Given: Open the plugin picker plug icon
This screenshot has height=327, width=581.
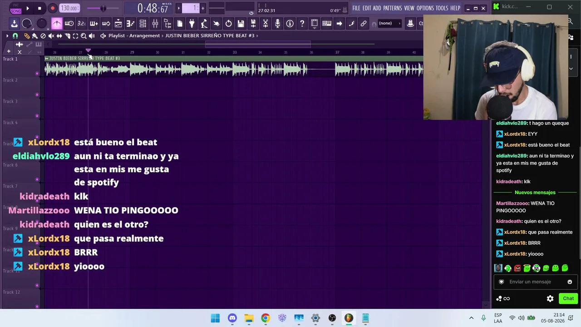Looking at the screenshot, I should pyautogui.click(x=192, y=24).
